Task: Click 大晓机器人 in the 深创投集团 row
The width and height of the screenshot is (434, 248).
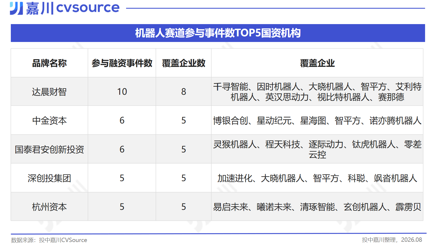Action: tap(282, 178)
